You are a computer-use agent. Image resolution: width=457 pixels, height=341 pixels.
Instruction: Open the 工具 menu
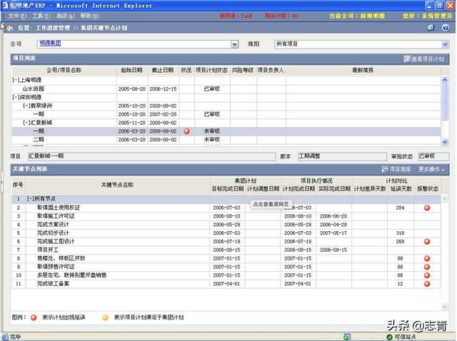click(41, 16)
